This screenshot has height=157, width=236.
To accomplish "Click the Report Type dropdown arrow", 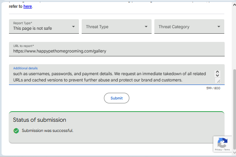I will [73, 27].
